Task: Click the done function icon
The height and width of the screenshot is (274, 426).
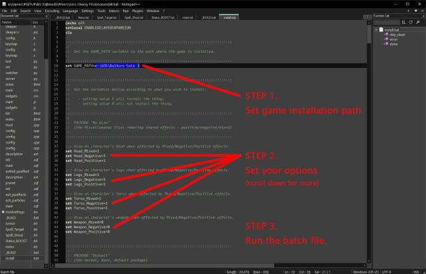Action: 386,44
